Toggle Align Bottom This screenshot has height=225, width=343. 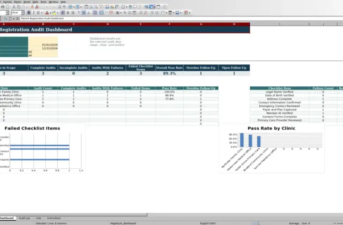point(88,13)
